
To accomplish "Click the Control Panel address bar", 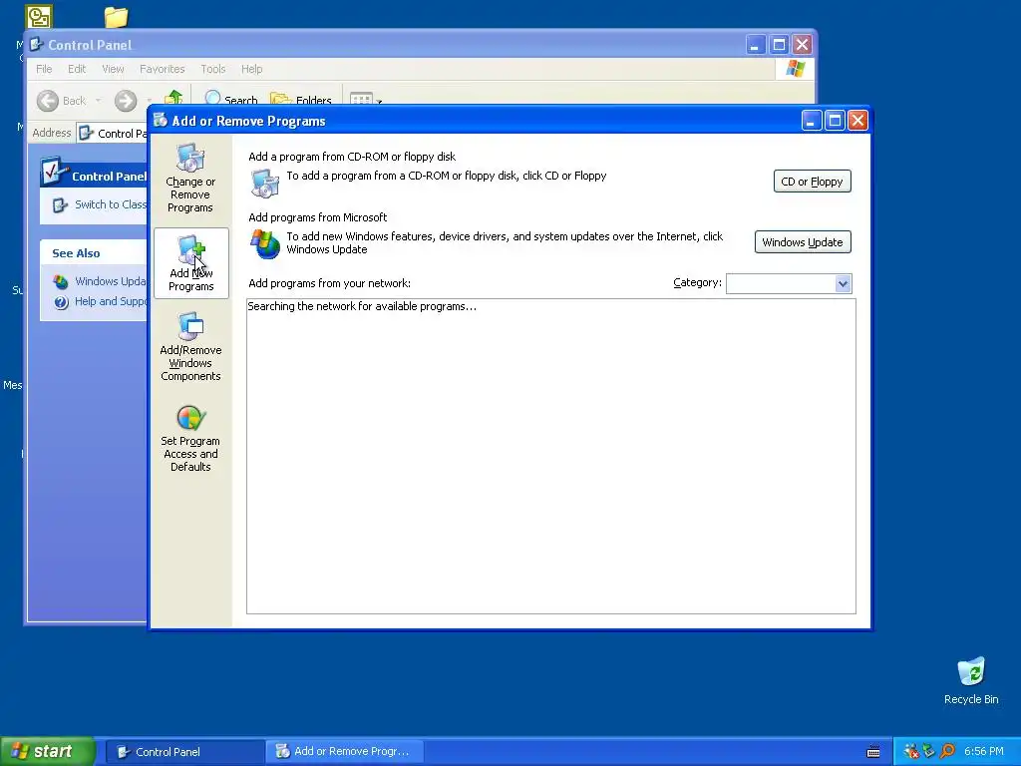I will click(112, 133).
